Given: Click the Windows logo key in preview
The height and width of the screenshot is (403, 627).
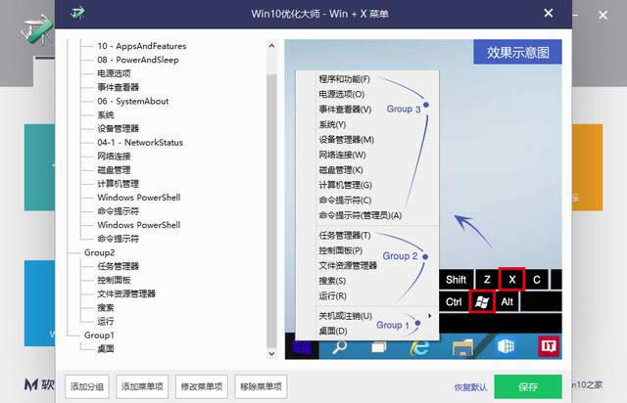Looking at the screenshot, I should click(x=481, y=301).
